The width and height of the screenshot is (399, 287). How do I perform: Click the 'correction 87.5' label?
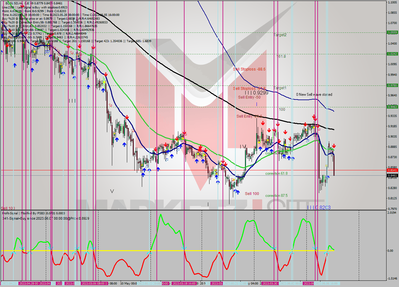pos(276,196)
